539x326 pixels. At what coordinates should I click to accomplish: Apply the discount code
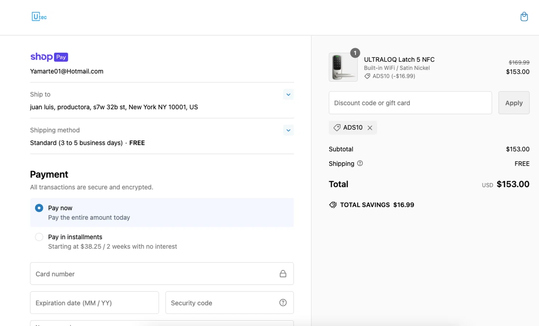click(514, 103)
